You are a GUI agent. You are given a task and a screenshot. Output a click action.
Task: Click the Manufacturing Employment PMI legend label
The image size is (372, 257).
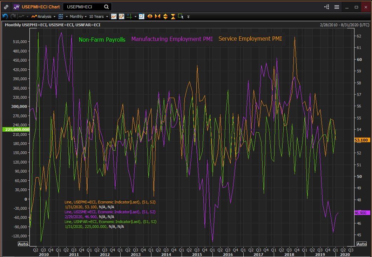click(x=172, y=39)
